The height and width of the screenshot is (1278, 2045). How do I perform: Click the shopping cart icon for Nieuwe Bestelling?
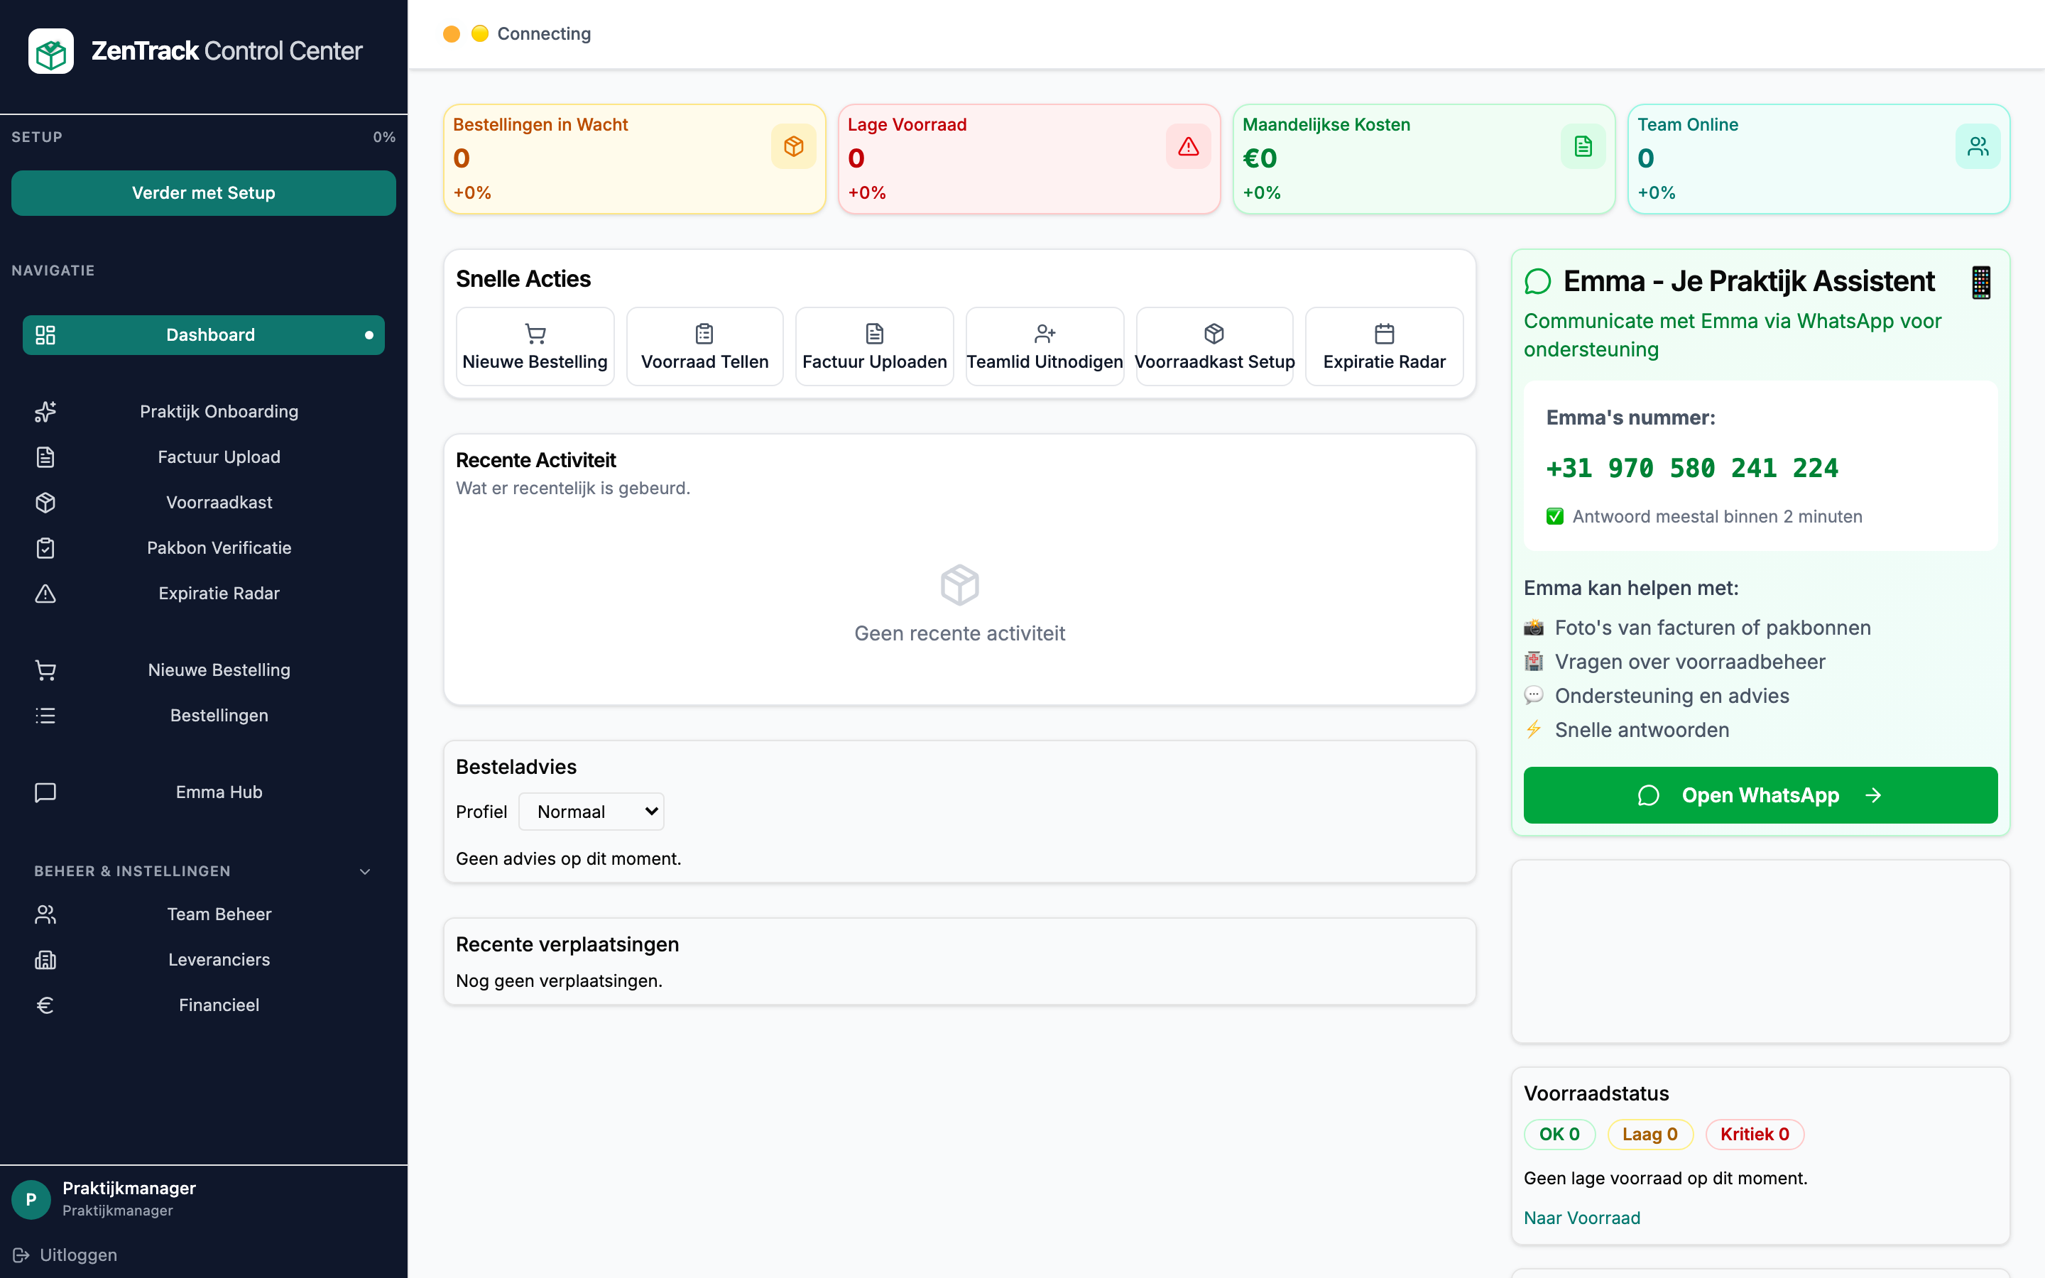point(45,670)
